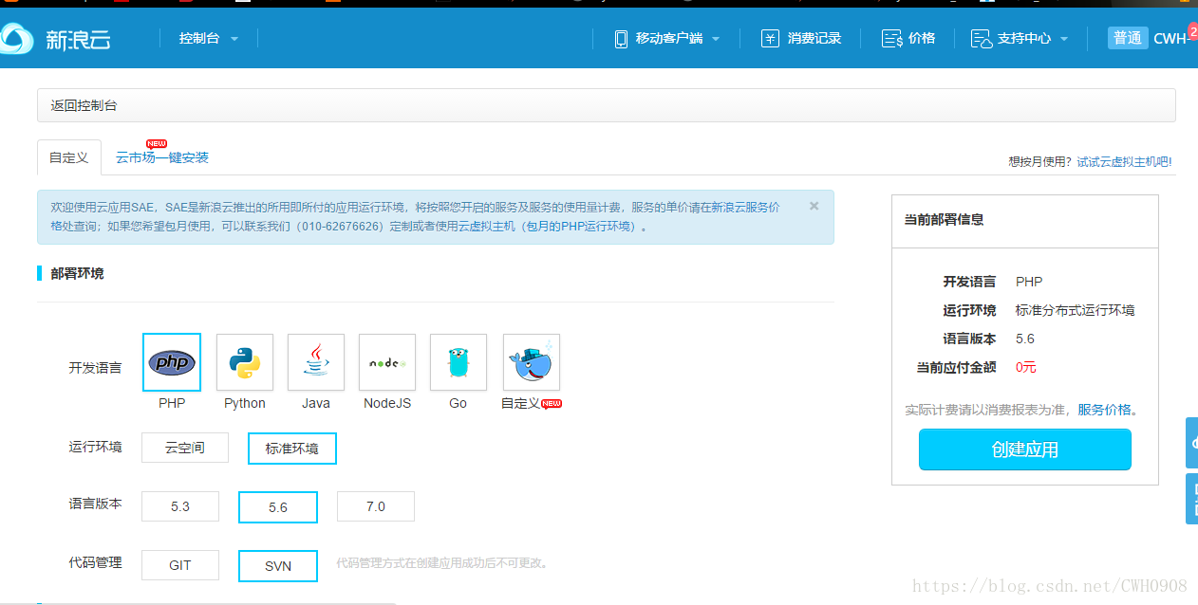Image resolution: width=1198 pixels, height=605 pixels.
Task: Open the 试试云虚拟主机吧 link
Action: pyautogui.click(x=1124, y=162)
